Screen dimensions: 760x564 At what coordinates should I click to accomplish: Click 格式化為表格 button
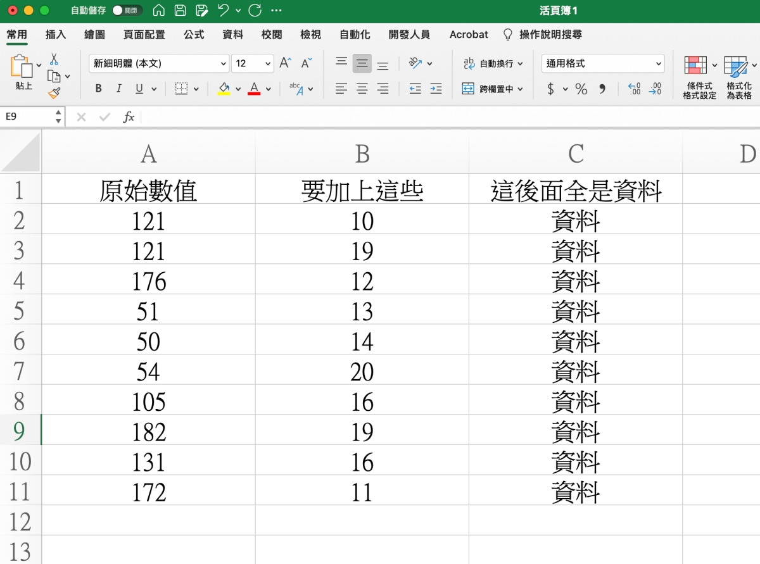739,77
